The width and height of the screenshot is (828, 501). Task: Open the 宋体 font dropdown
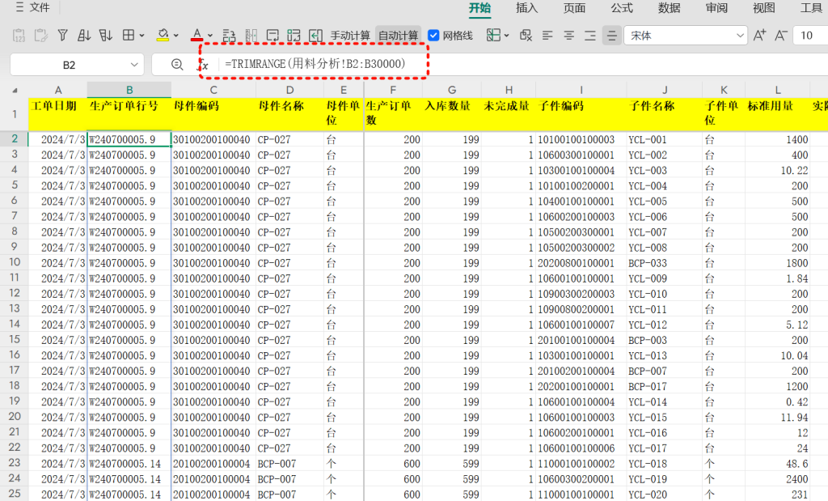coord(686,36)
